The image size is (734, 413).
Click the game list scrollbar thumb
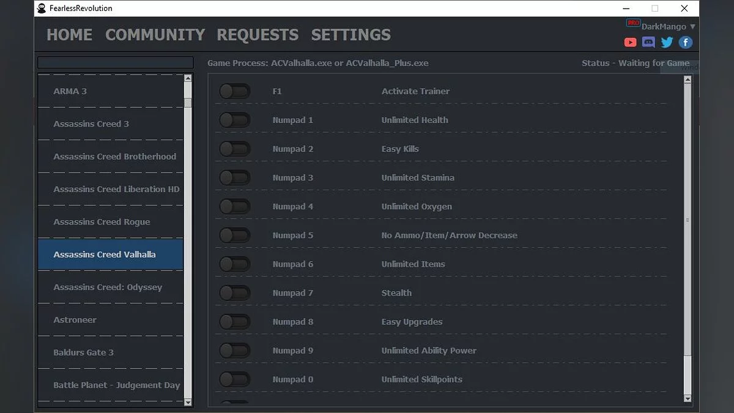tap(188, 103)
